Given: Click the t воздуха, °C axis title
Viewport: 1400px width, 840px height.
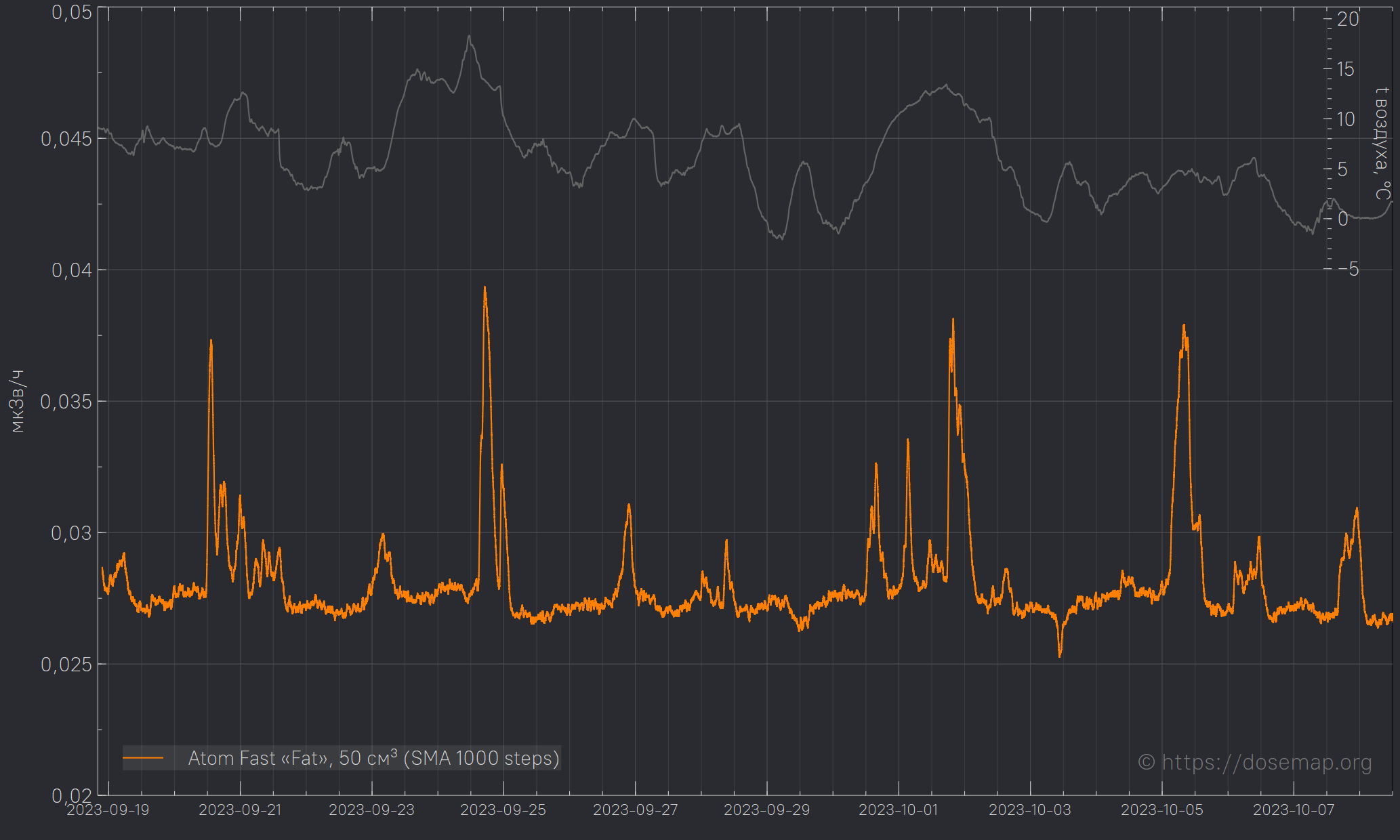Looking at the screenshot, I should pyautogui.click(x=1382, y=143).
